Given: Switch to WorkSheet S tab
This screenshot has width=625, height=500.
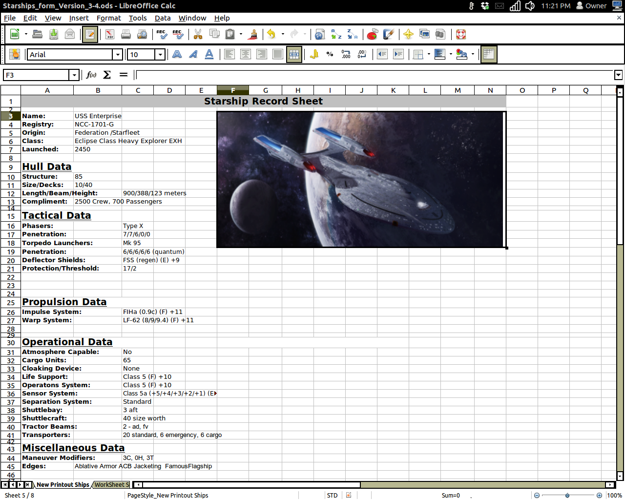Looking at the screenshot, I should click(111, 485).
